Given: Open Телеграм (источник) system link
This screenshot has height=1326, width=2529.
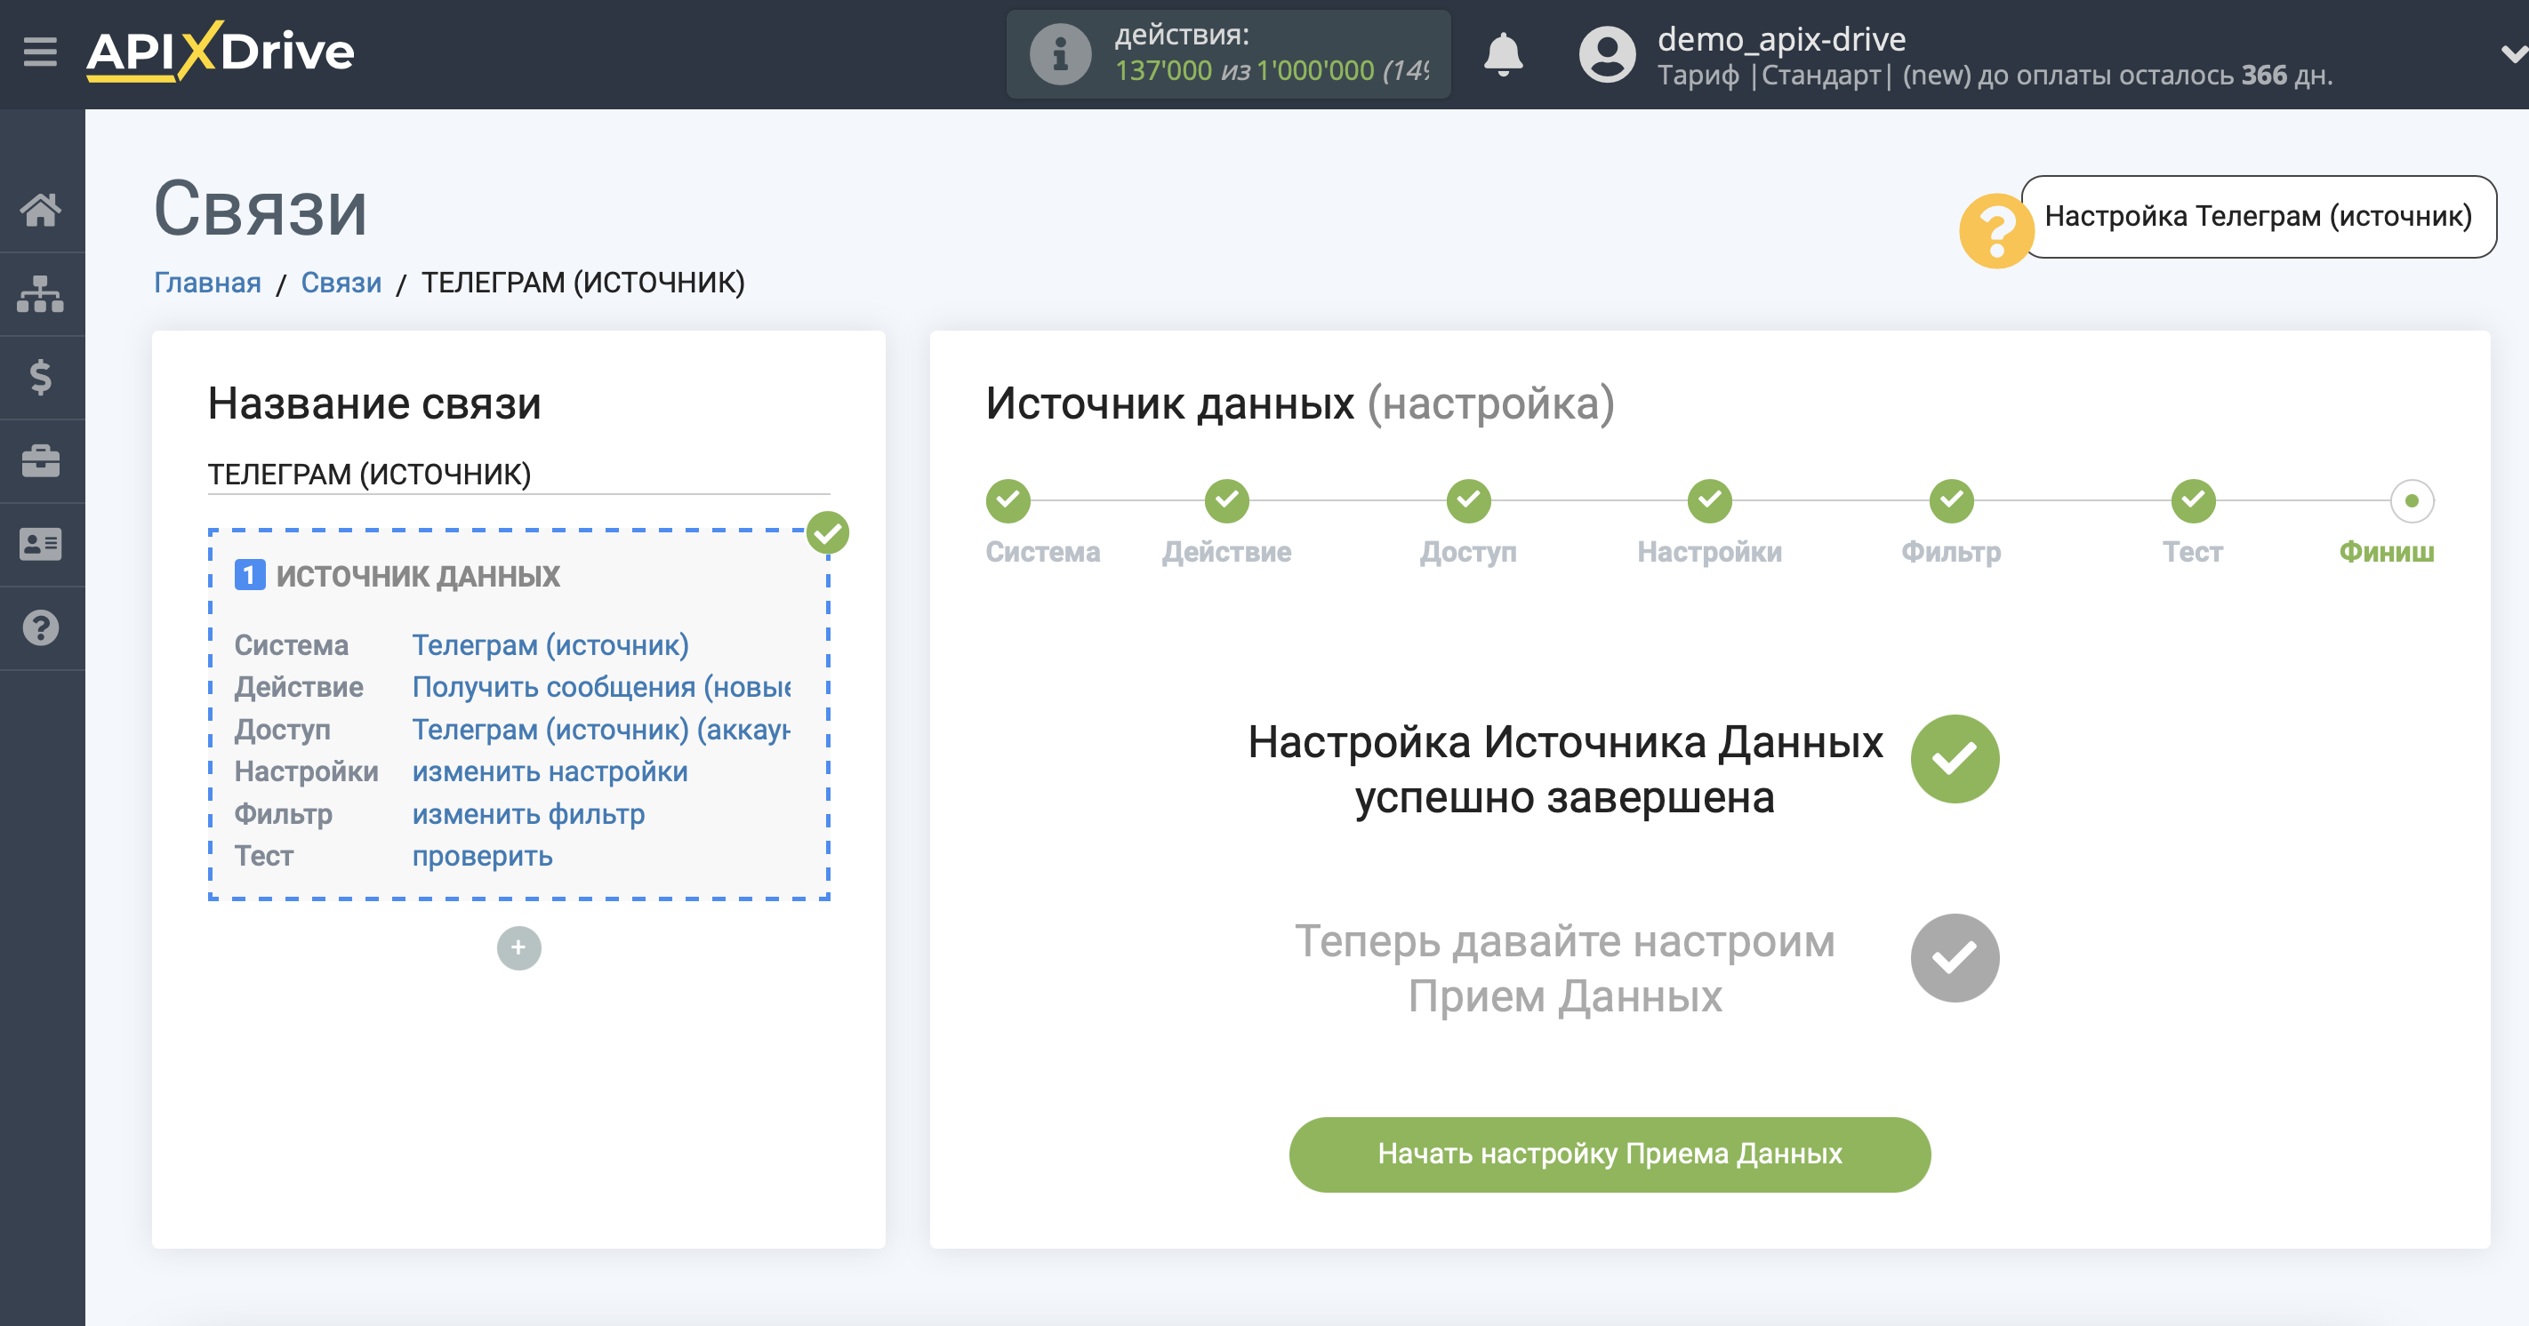Looking at the screenshot, I should click(x=550, y=646).
